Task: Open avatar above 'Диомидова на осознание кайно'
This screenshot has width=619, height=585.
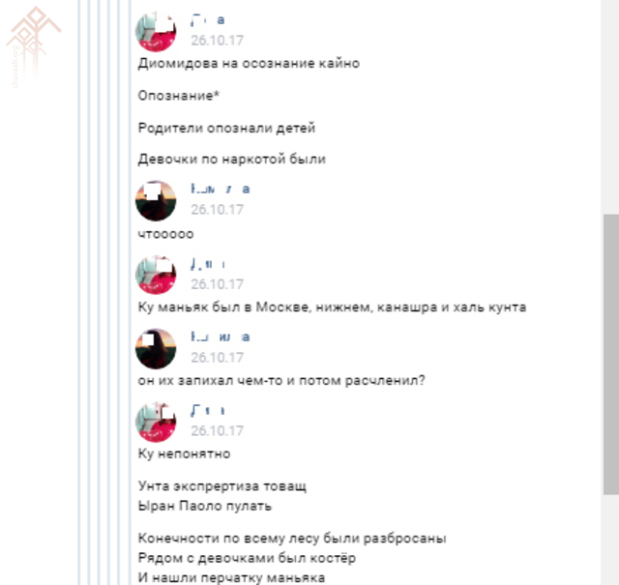Action: coord(156,32)
